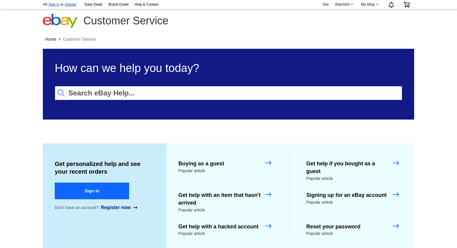Click the register link in header
The height and width of the screenshot is (248, 457).
pos(71,4)
